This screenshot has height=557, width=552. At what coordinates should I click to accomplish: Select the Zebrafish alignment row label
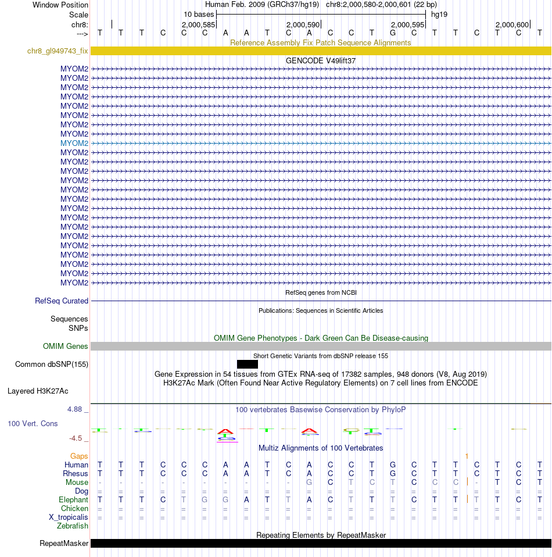(x=73, y=526)
